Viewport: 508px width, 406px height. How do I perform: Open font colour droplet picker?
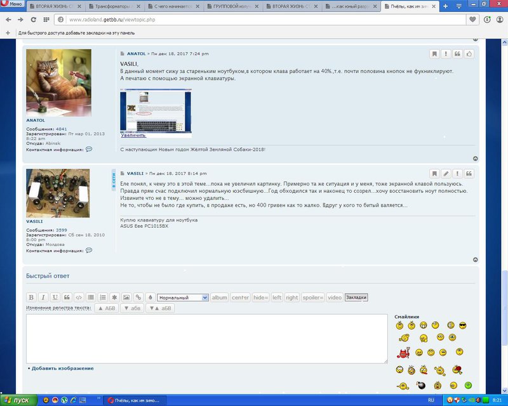pos(150,298)
